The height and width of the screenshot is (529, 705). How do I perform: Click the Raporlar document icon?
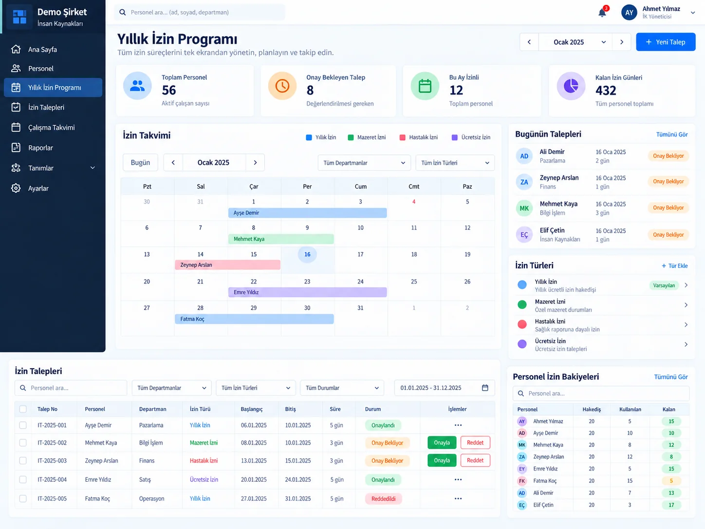[x=16, y=148]
